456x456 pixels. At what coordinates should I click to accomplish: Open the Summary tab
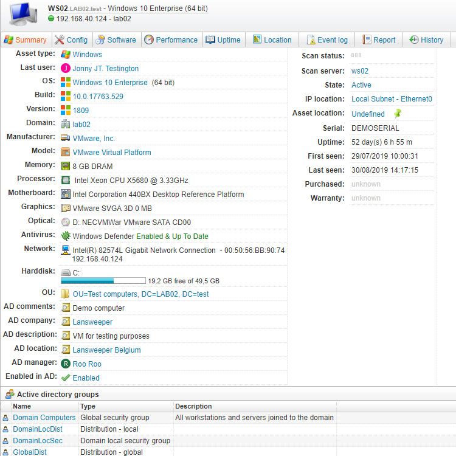(x=26, y=40)
